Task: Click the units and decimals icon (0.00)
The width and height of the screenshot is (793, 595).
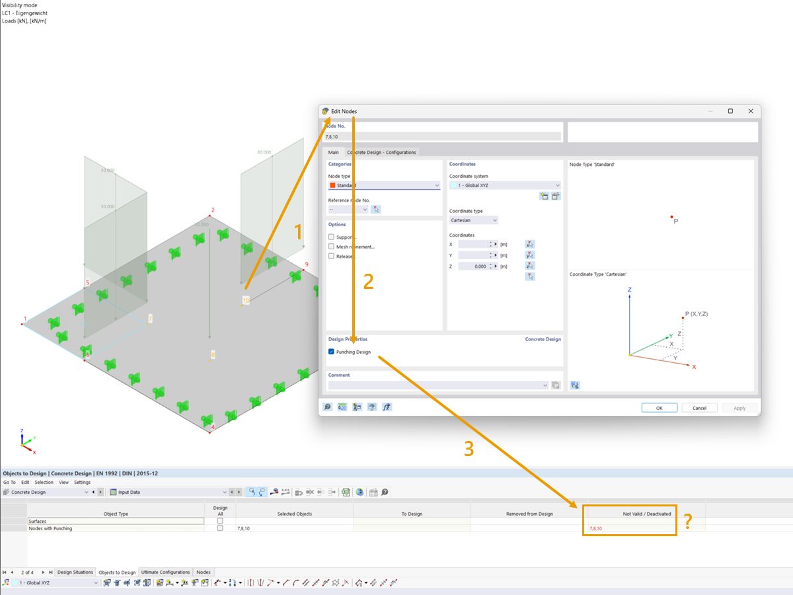Action: click(342, 407)
